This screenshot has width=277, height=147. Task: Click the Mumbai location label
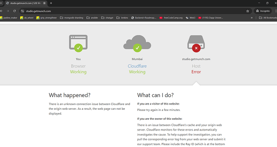coord(137,59)
